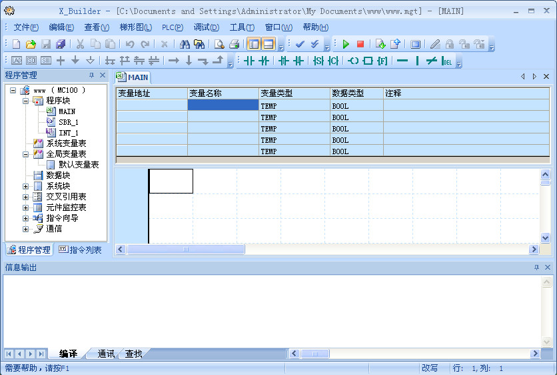This screenshot has height=375, width=557.
Task: Insert normally closed contact
Action: tap(264, 61)
